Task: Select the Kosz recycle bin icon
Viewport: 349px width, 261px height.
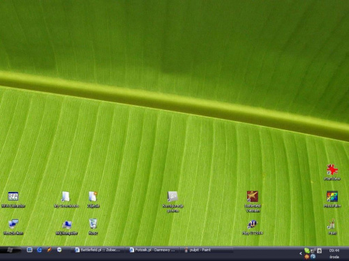Action: 93,226
